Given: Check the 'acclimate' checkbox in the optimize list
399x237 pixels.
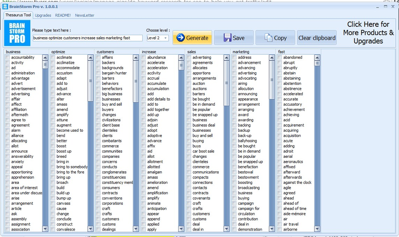Looking at the screenshot, I should point(53,57).
